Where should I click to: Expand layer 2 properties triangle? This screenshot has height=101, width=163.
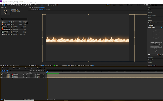tap(7, 76)
